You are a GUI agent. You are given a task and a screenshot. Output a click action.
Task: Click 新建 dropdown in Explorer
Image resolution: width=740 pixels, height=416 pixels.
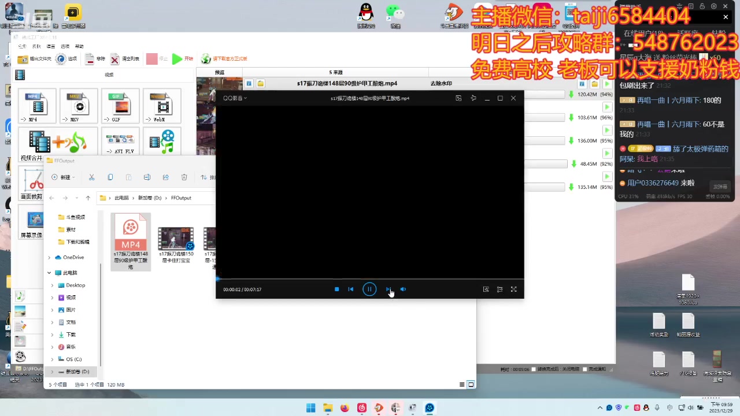64,177
